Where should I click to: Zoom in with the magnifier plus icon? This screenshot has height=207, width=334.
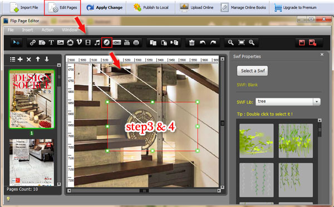pyautogui.click(x=252, y=43)
